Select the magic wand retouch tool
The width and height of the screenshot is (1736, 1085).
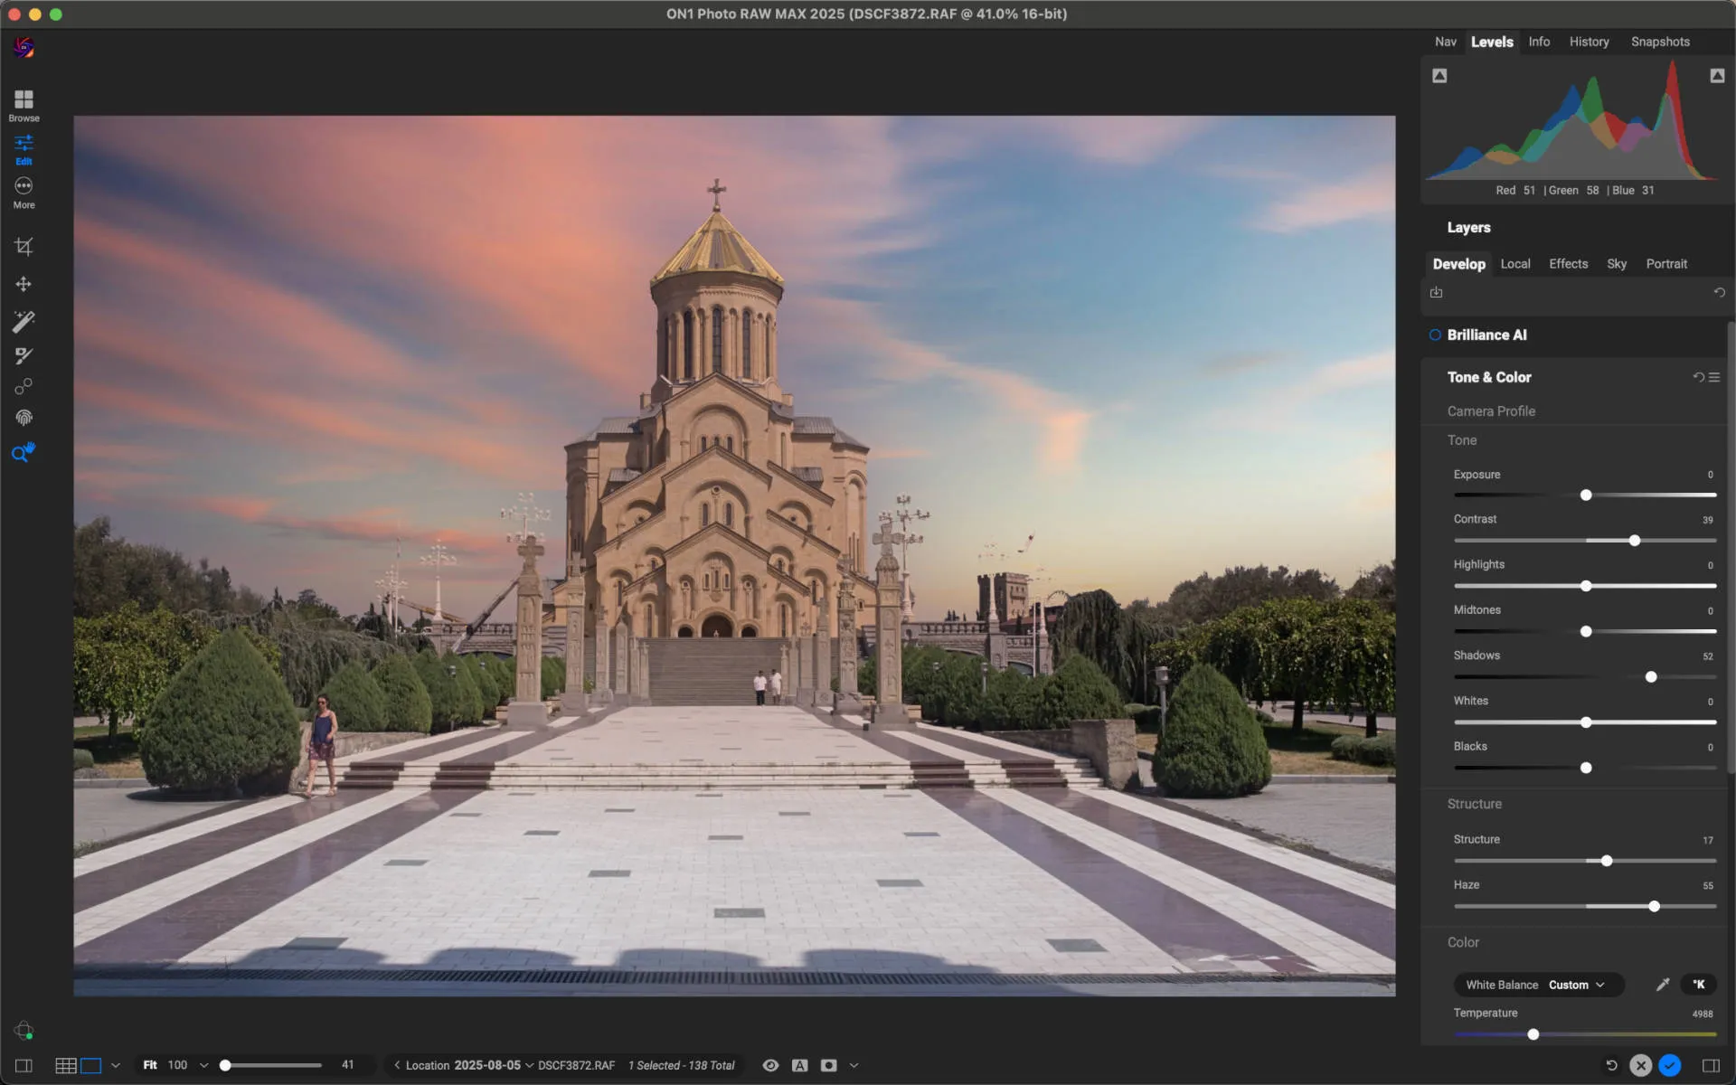24,321
